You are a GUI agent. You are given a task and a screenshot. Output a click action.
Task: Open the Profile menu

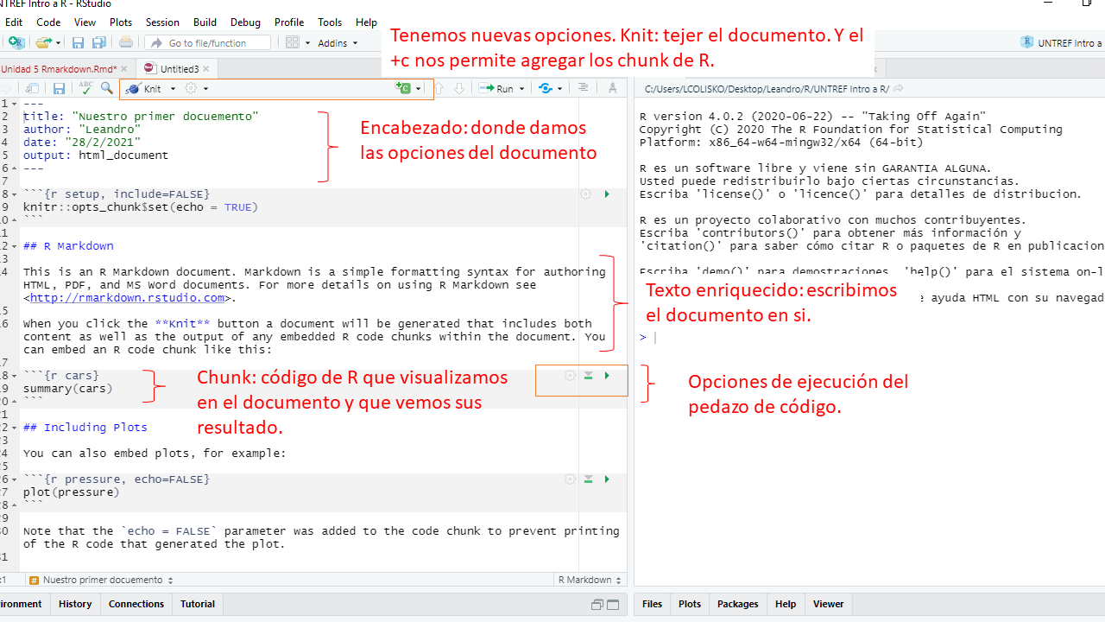pos(289,22)
